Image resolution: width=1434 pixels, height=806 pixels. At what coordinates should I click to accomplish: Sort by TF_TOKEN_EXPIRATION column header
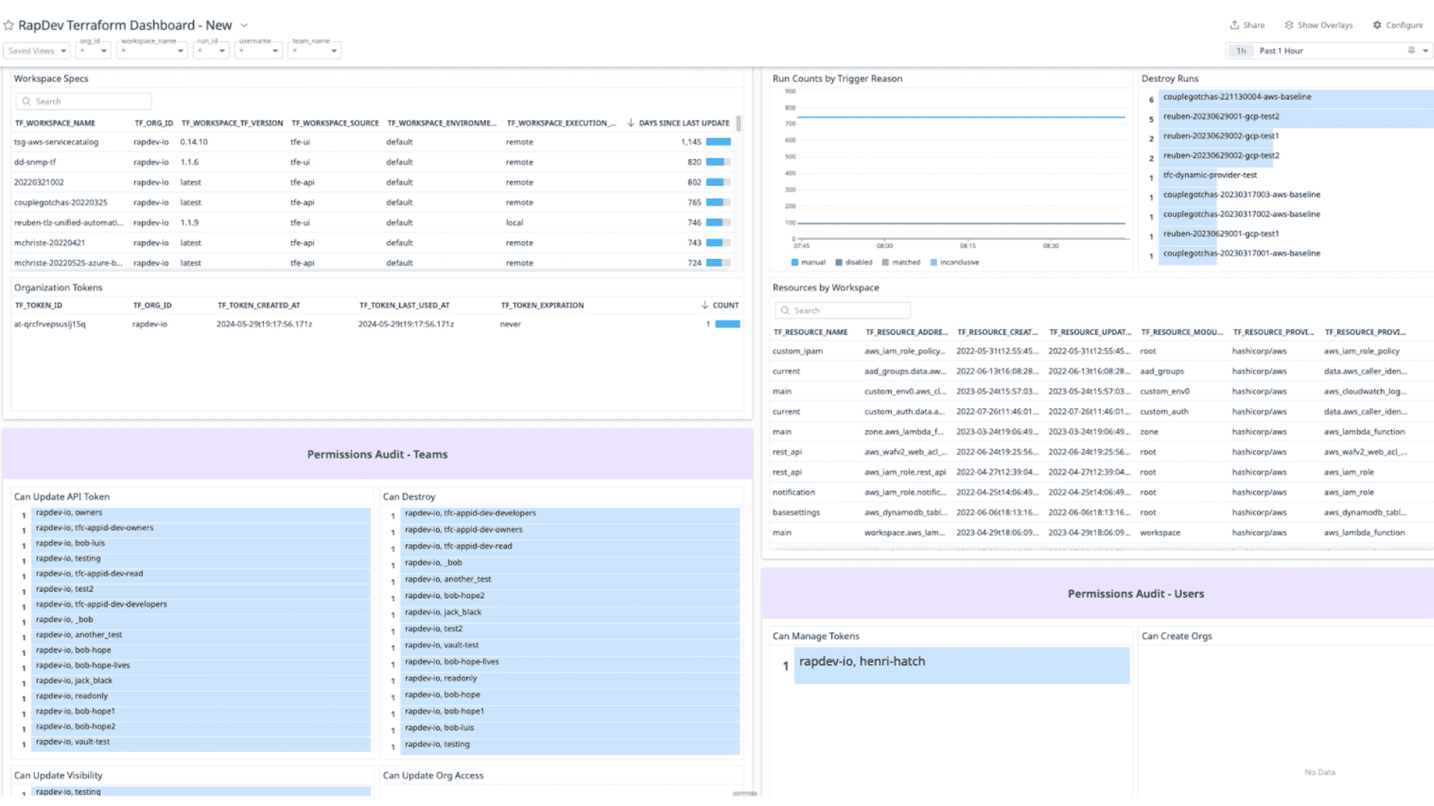click(x=542, y=305)
